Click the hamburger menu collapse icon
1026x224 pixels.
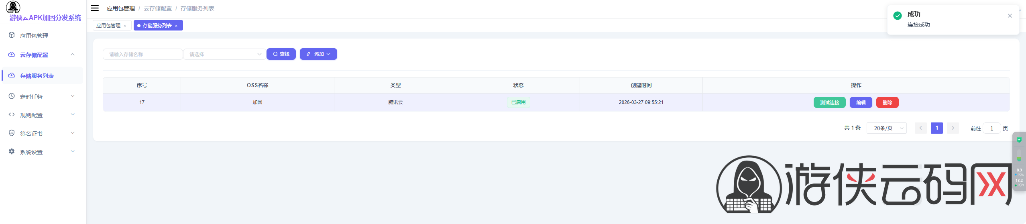(x=95, y=8)
